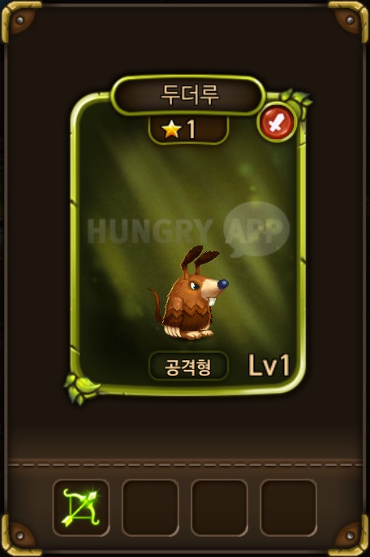370x557 pixels.
Task: Click the HUNGRY watermark text
Action: [150, 230]
